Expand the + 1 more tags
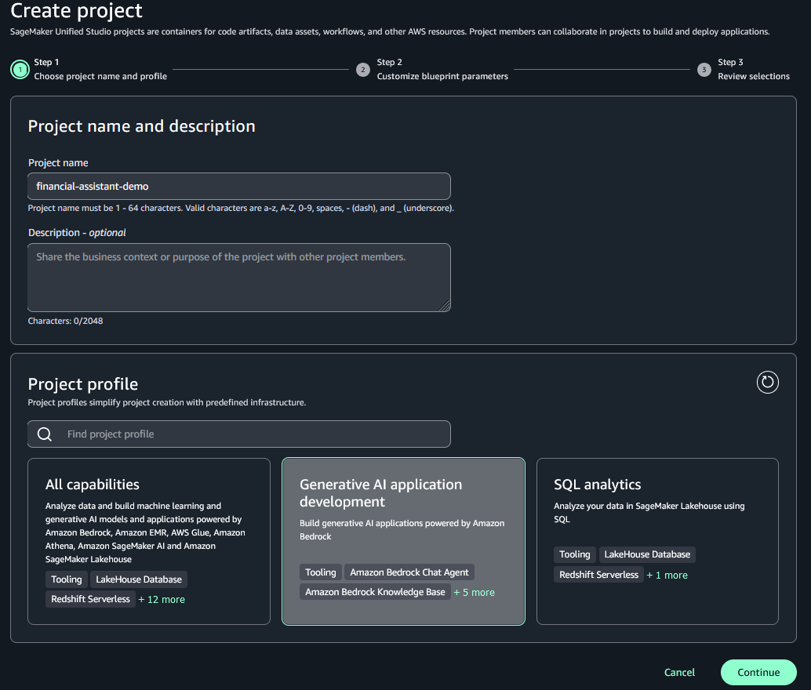The width and height of the screenshot is (811, 690). pos(667,575)
